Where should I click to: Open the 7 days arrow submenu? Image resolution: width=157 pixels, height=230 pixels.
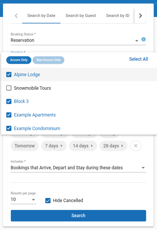(x=62, y=146)
